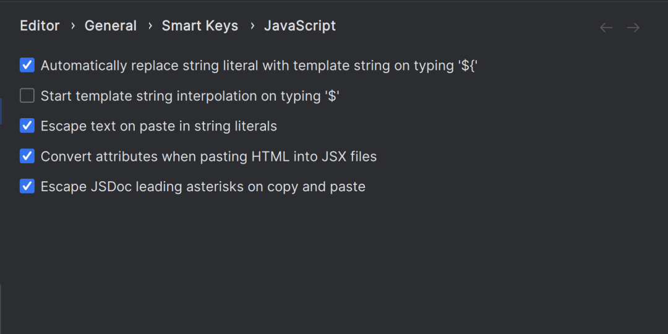Screen dimensions: 668x334
Task: Click the 'Automatically replace string literal' label text
Action: tap(259, 66)
